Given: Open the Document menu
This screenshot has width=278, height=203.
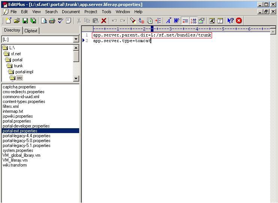Looking at the screenshot, I should coord(71,12).
